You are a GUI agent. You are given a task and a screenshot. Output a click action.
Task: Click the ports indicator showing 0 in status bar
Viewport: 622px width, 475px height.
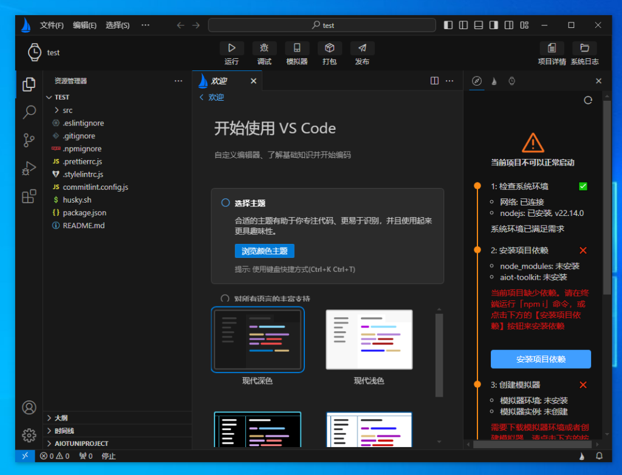[x=86, y=456]
